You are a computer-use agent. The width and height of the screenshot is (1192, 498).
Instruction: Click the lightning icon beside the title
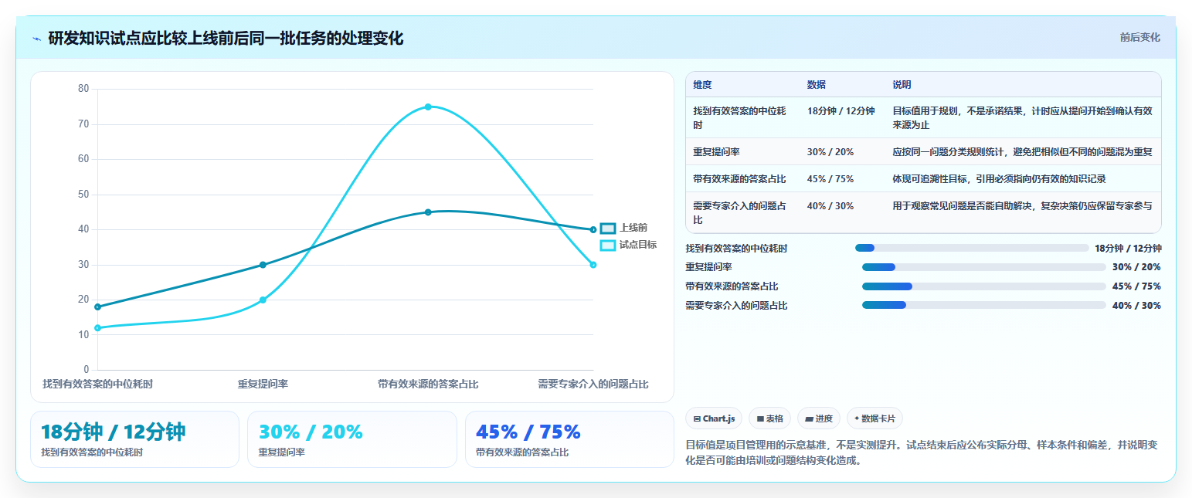(36, 39)
